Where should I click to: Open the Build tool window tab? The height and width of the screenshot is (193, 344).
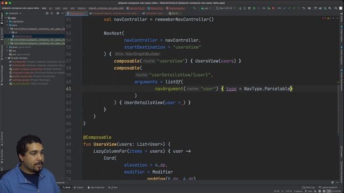pos(67,188)
